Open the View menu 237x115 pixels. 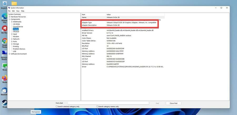coord(18,11)
